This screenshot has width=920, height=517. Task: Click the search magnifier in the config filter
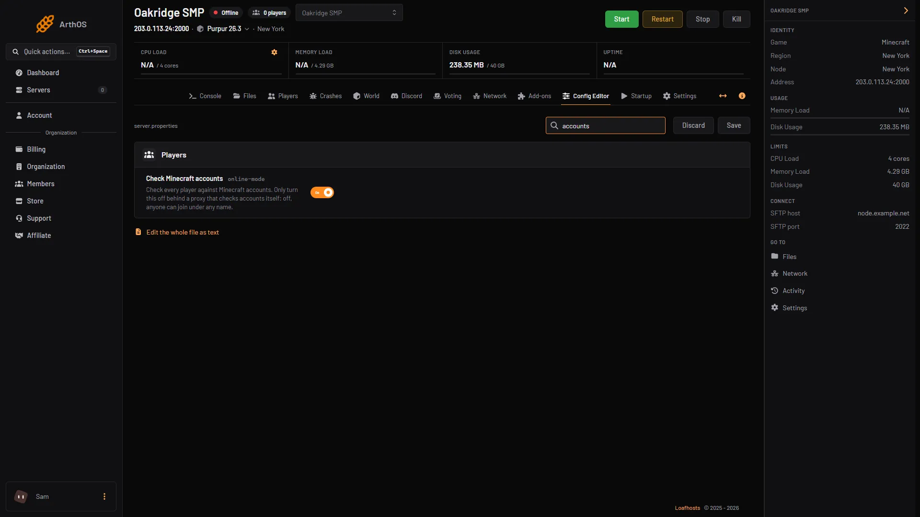(x=554, y=125)
